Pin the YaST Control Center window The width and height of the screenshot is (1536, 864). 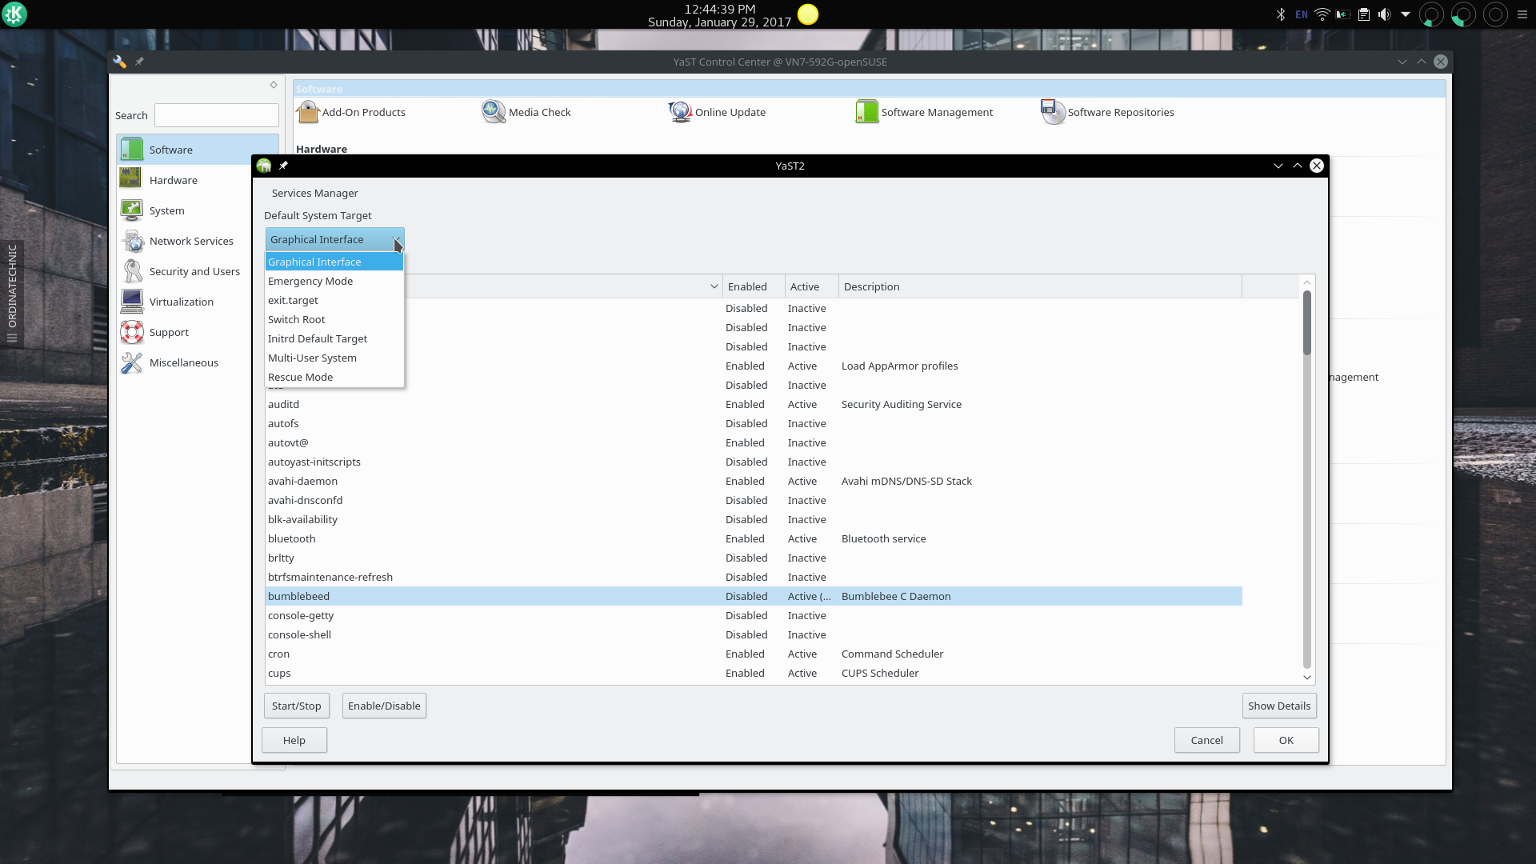(x=139, y=62)
